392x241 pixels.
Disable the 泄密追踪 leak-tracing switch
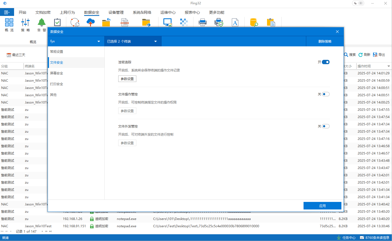pyautogui.click(x=326, y=62)
